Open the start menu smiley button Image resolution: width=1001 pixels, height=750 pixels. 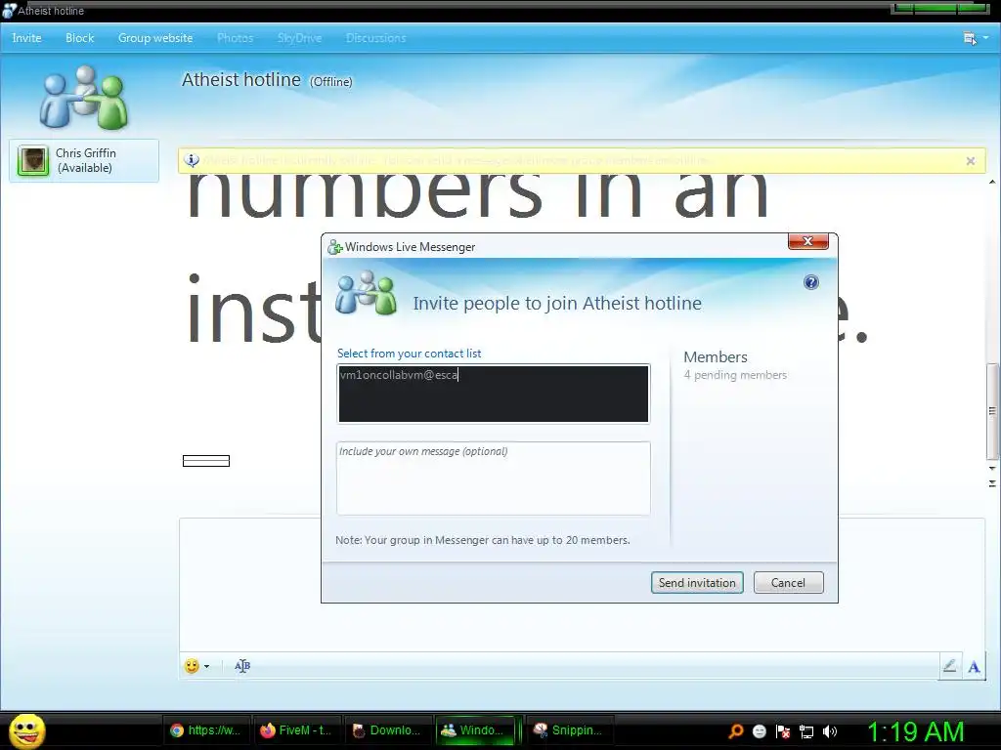(26, 730)
